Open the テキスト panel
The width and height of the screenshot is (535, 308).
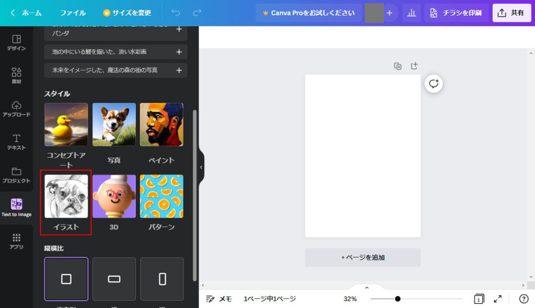click(16, 142)
